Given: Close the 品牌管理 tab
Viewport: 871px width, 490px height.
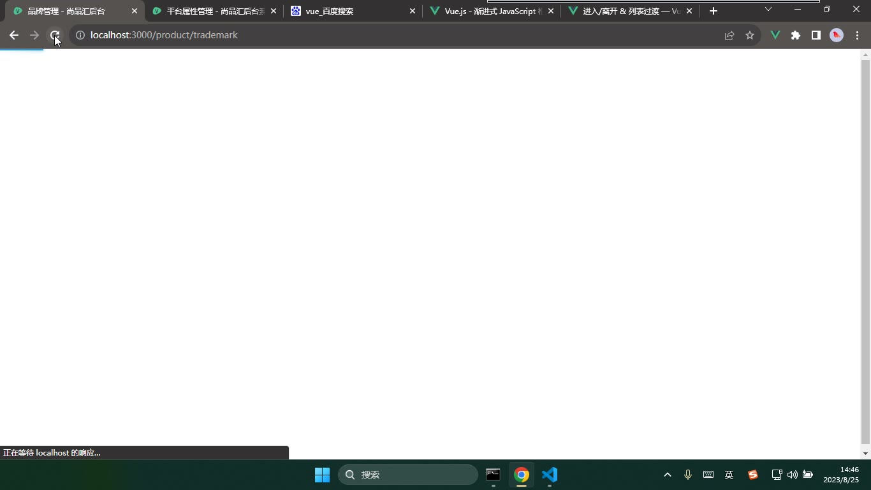Looking at the screenshot, I should 135,11.
